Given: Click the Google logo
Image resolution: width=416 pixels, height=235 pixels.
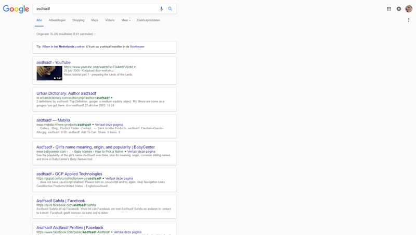Looking at the screenshot, I should (x=16, y=9).
